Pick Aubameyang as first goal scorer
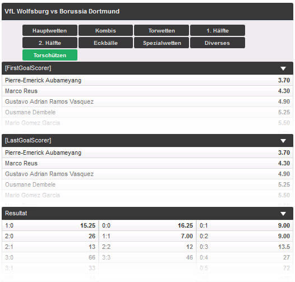 click(x=147, y=80)
